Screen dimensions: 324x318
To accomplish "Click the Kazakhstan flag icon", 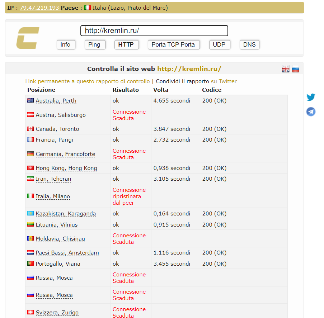I will pos(30,214).
